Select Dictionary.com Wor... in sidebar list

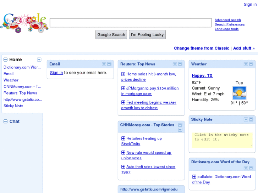(22, 67)
